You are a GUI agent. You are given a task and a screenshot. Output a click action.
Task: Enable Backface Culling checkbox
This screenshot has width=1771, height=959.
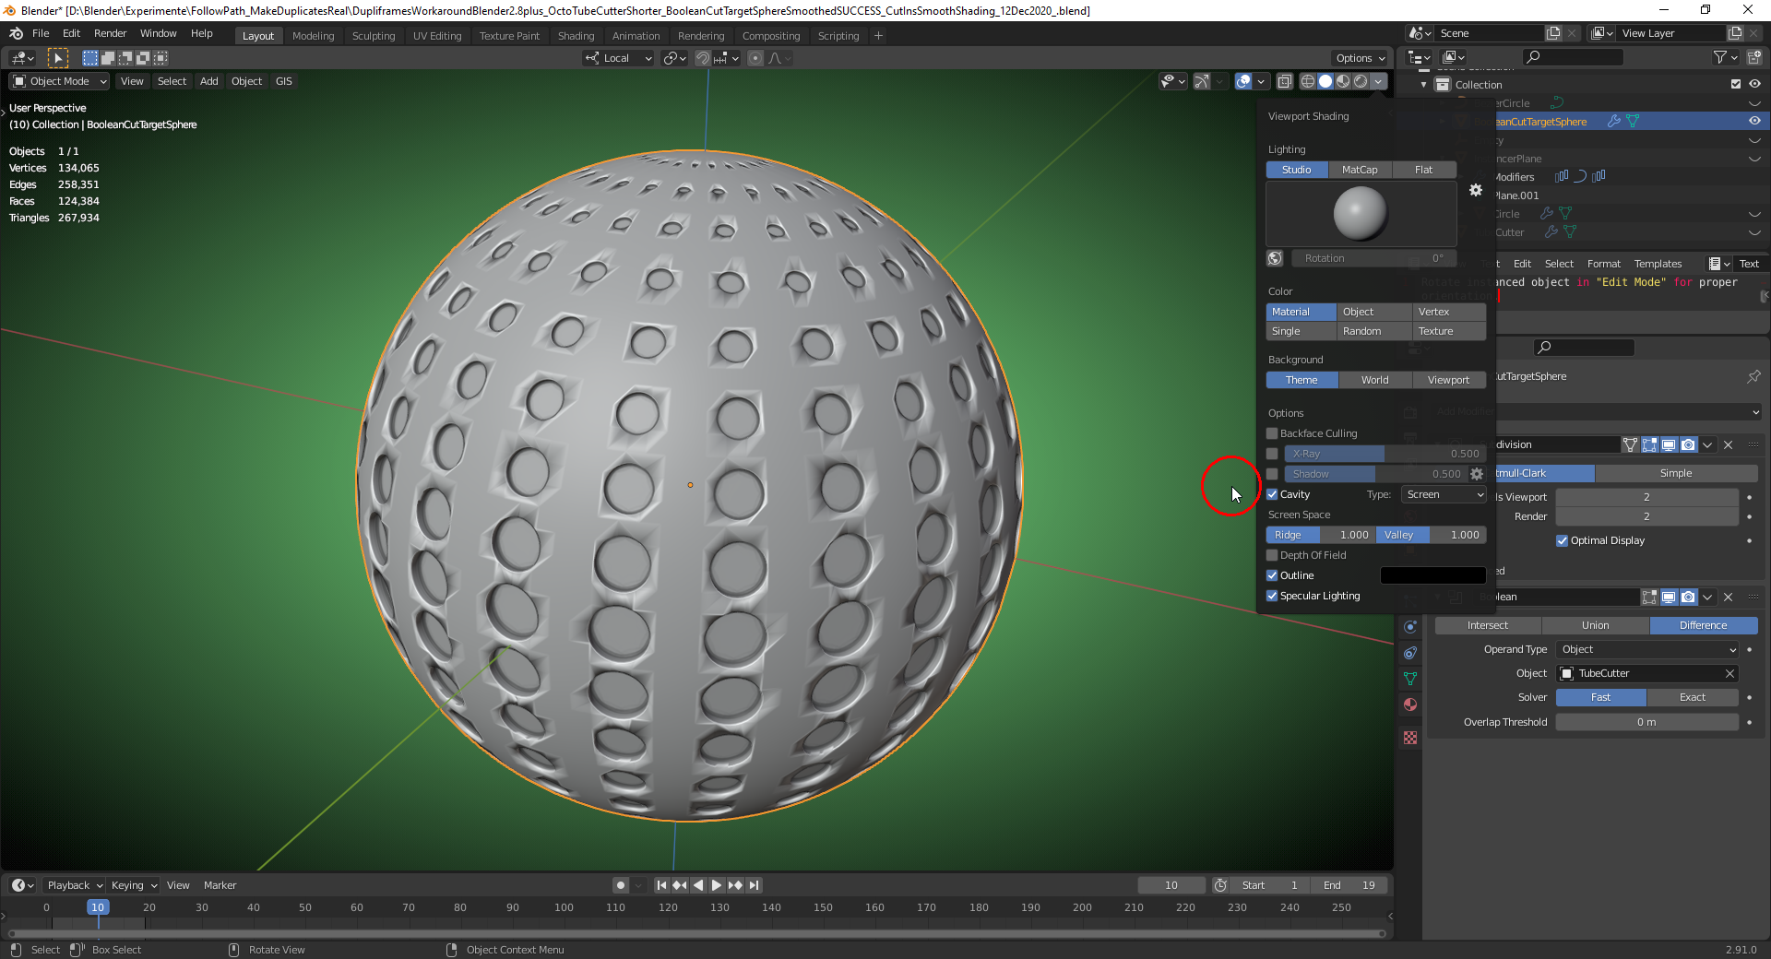click(1272, 433)
